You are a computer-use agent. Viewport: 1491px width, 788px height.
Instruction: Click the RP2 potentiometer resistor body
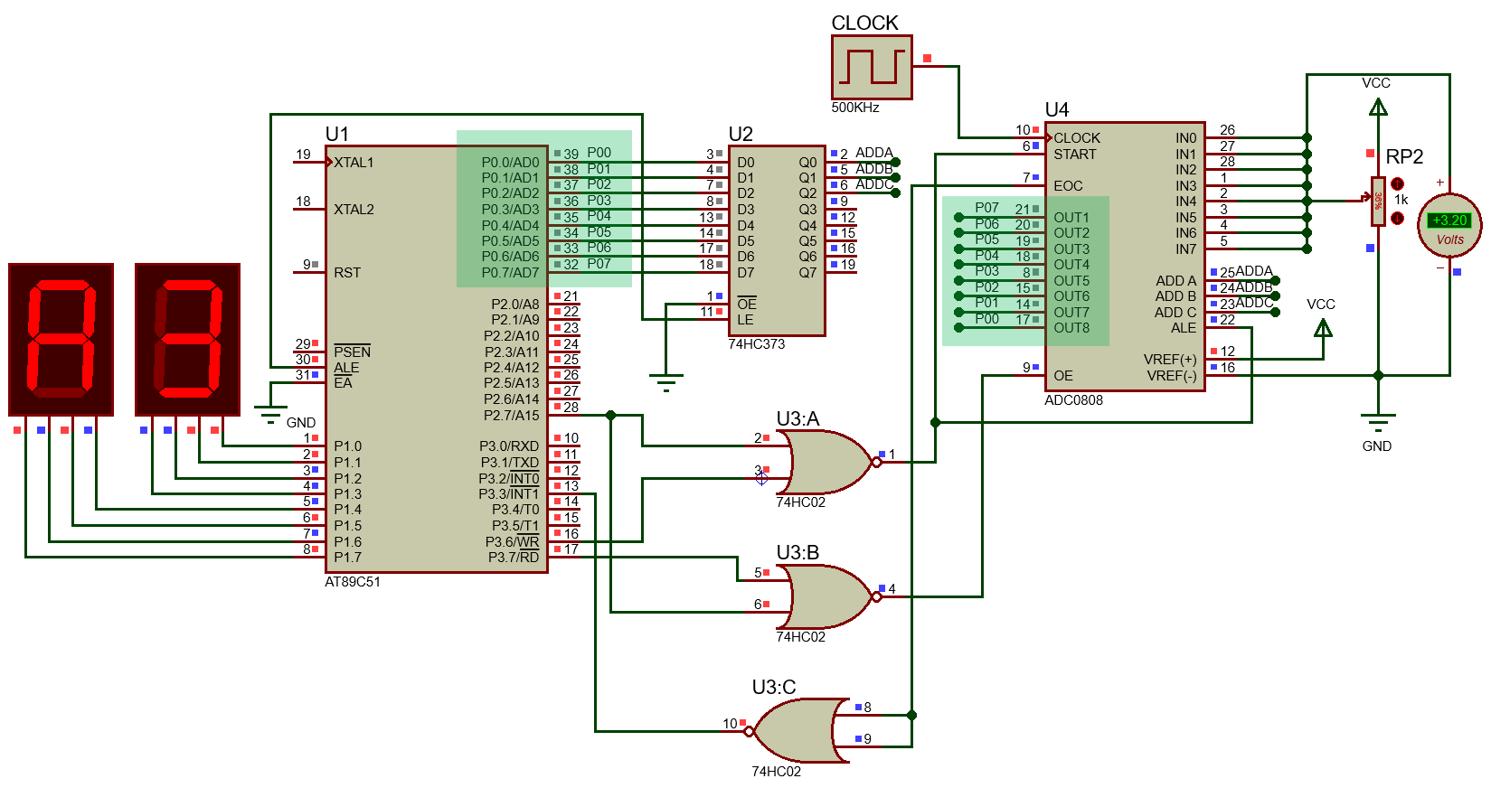1377,201
